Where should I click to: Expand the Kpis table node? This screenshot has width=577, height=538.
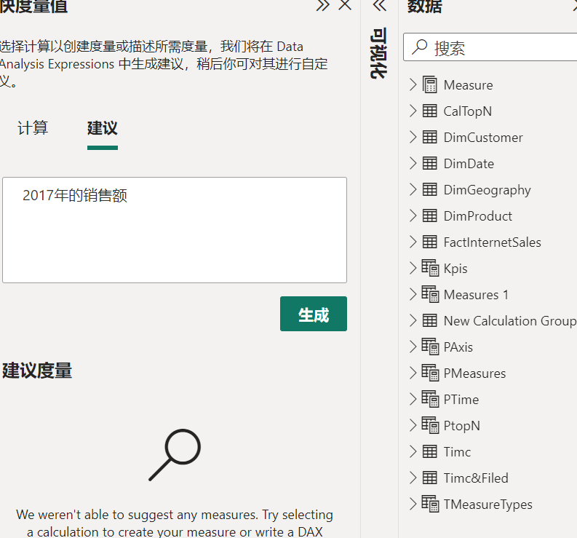point(413,268)
